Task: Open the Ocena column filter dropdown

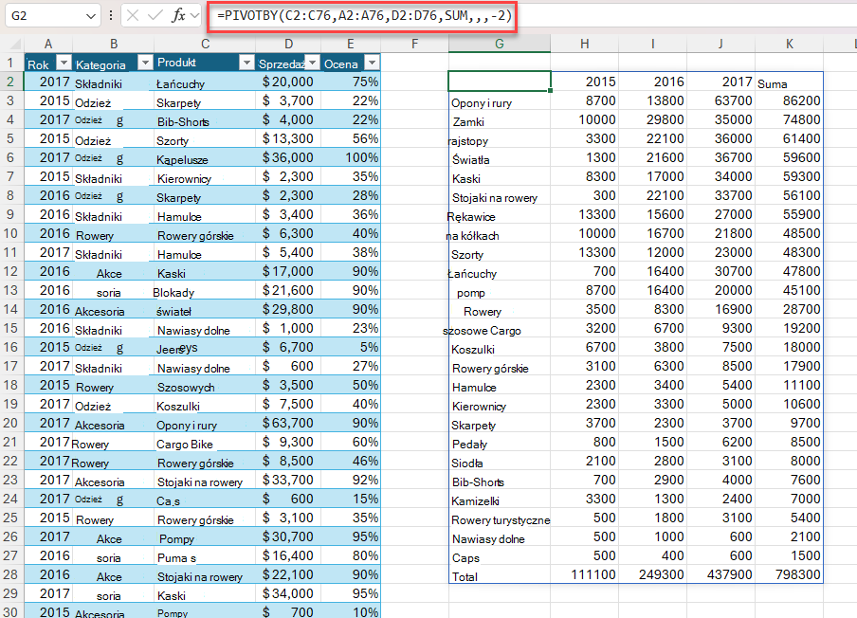Action: 372,63
